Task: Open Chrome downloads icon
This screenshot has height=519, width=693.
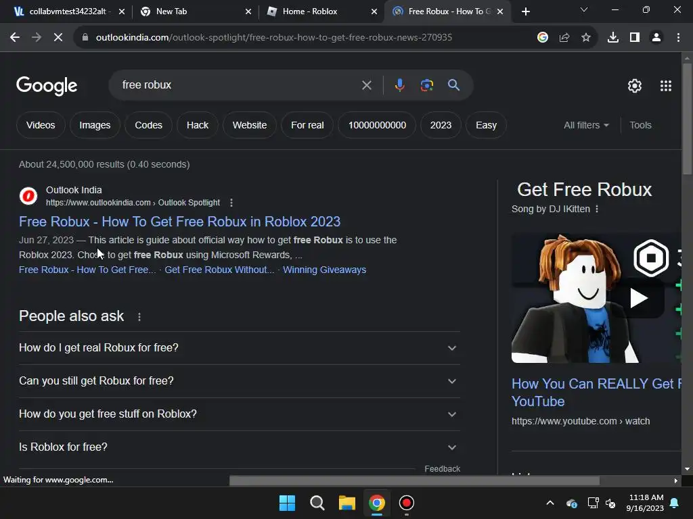Action: pos(613,38)
